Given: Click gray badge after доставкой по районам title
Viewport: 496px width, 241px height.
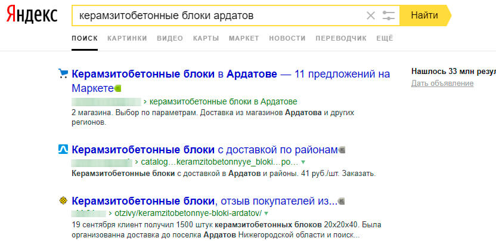Looking at the screenshot, I should point(342,150).
